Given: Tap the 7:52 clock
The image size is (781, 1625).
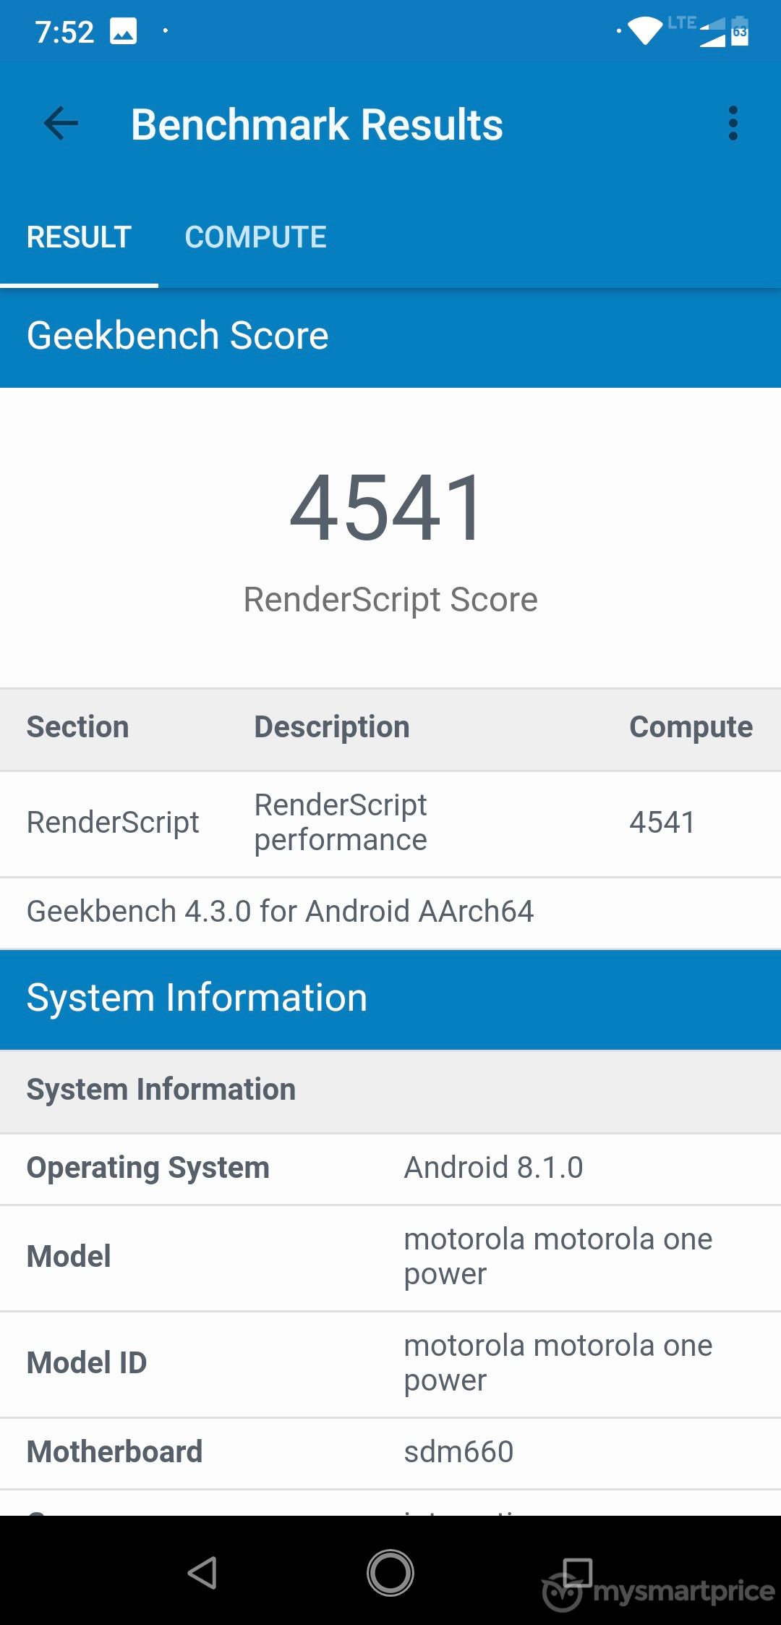Looking at the screenshot, I should click(64, 32).
